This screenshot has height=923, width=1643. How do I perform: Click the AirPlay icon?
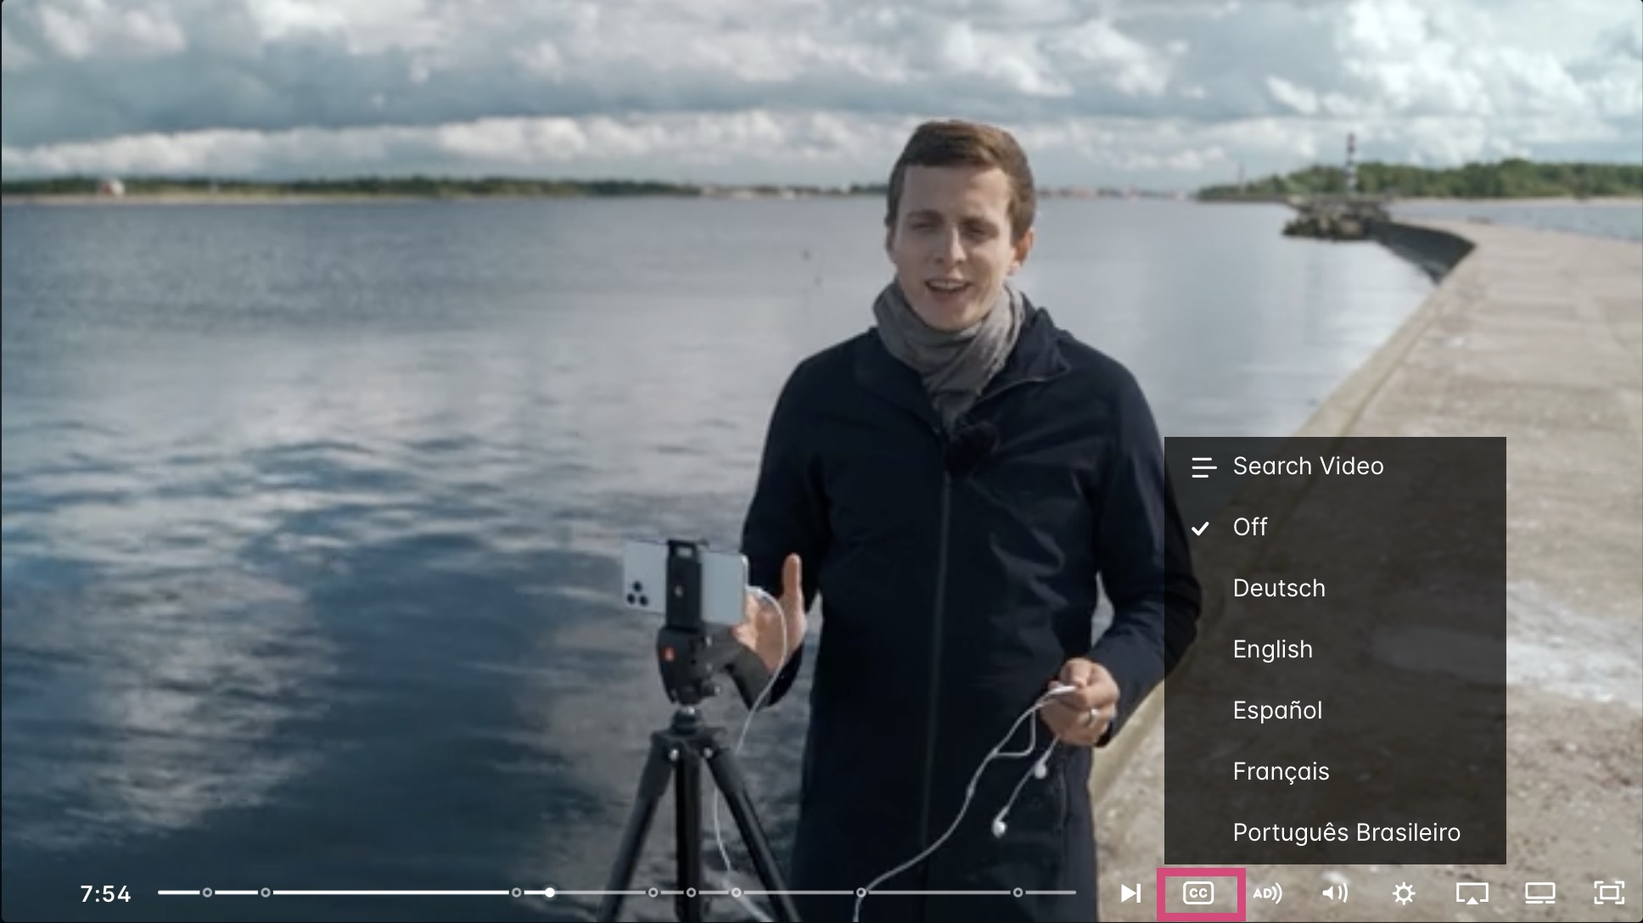click(1472, 893)
